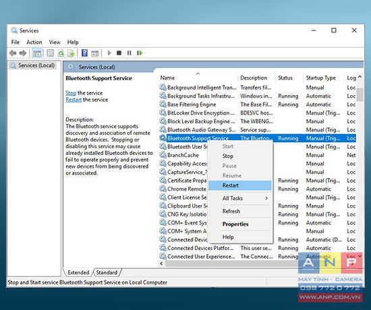
Task: Minimize the Services window
Action: point(314,30)
